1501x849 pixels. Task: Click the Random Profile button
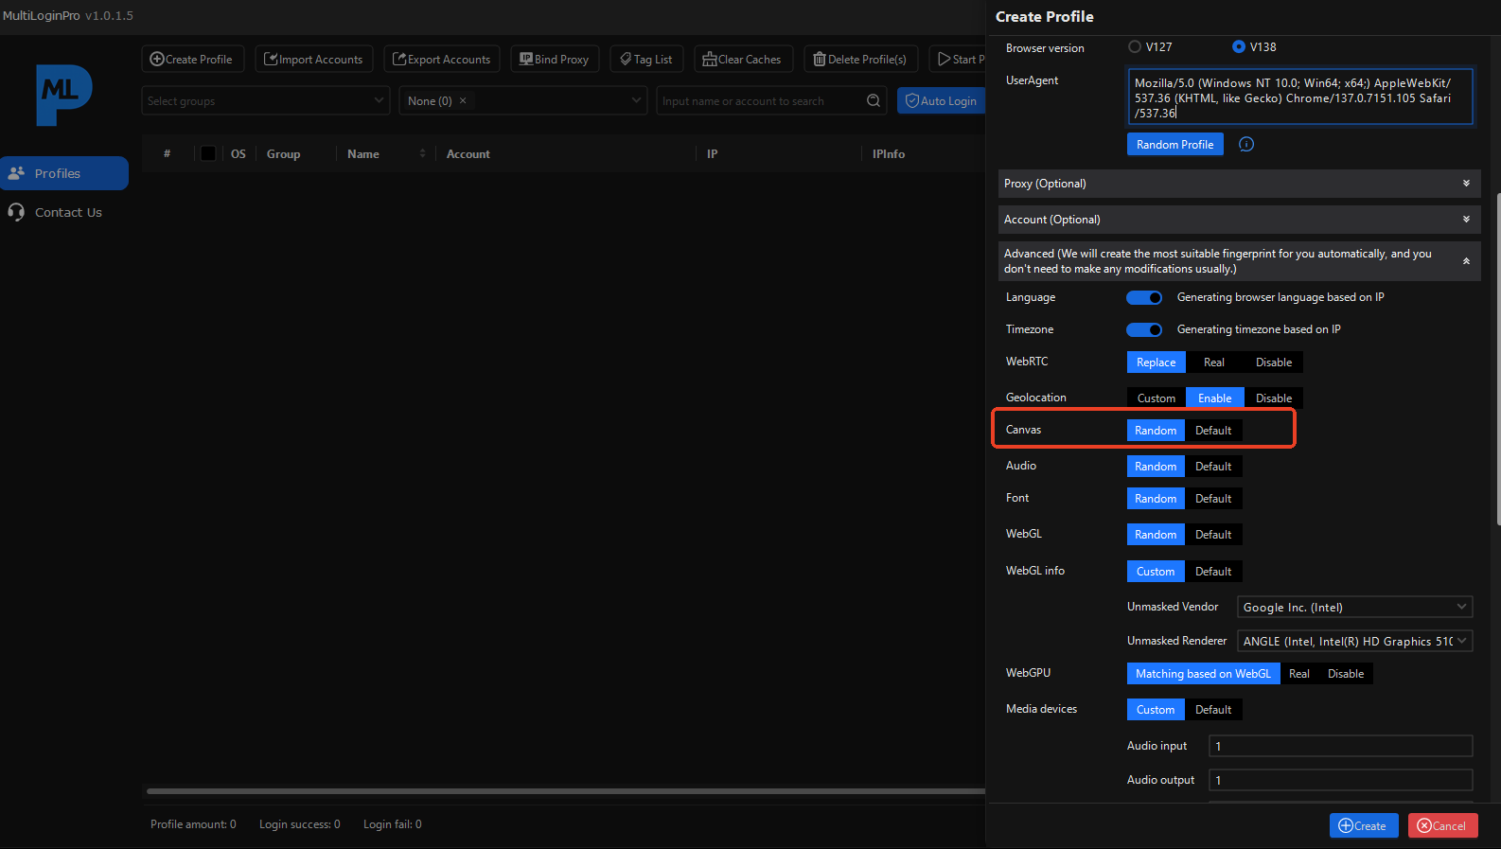tap(1174, 144)
